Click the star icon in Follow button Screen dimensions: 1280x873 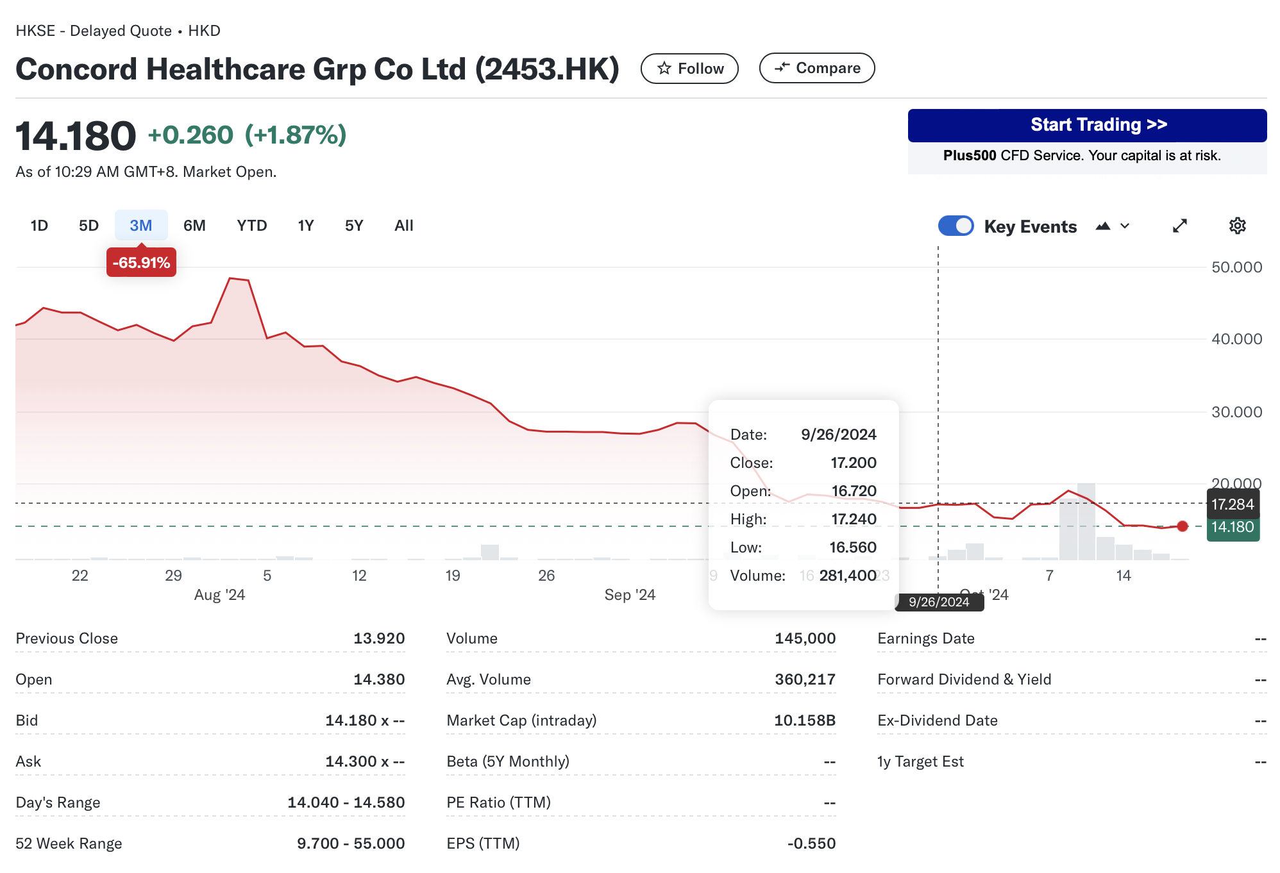(664, 69)
